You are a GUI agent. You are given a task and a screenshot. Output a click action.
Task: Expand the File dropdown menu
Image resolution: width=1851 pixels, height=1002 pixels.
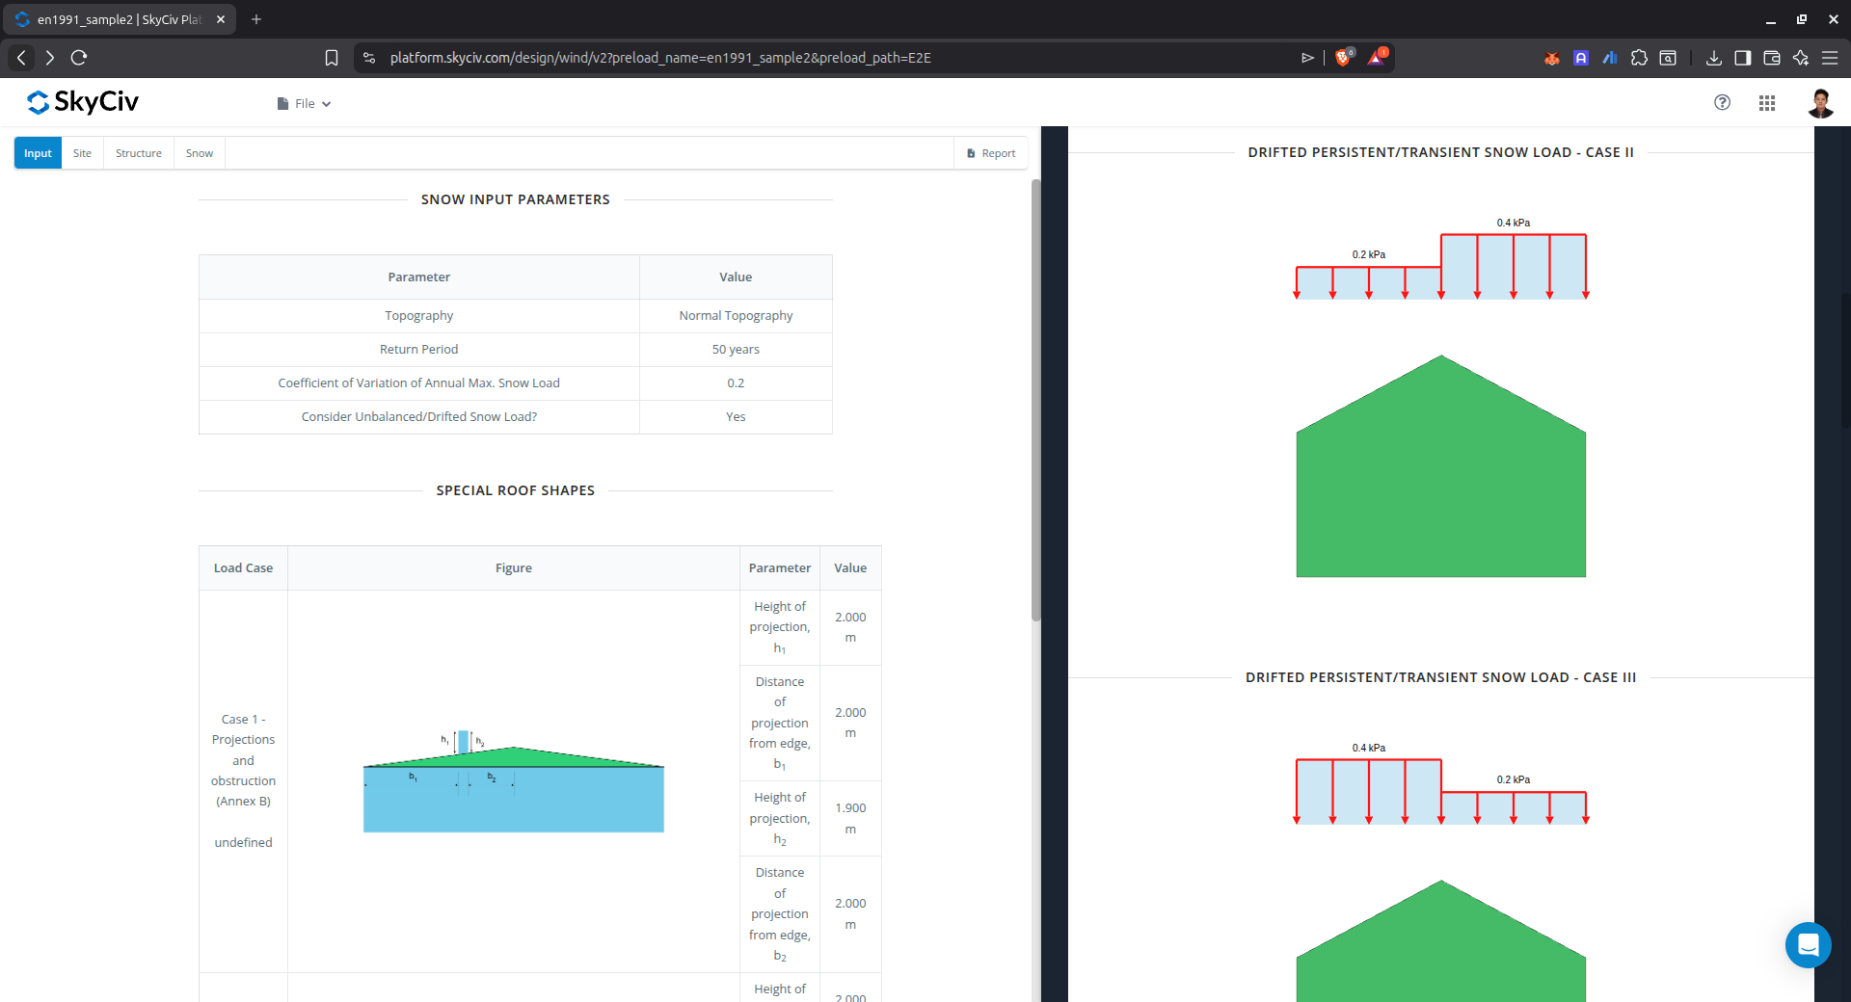pos(305,104)
